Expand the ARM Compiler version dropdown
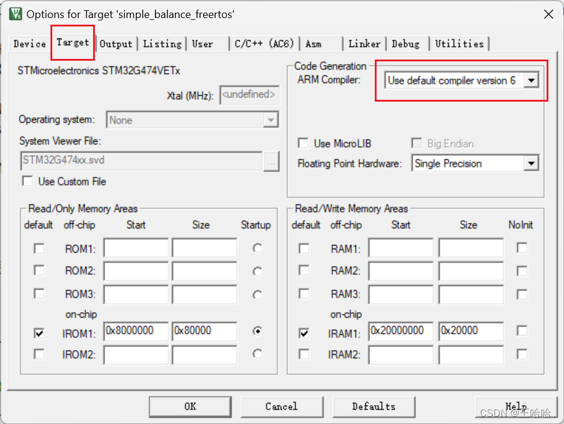 click(532, 81)
